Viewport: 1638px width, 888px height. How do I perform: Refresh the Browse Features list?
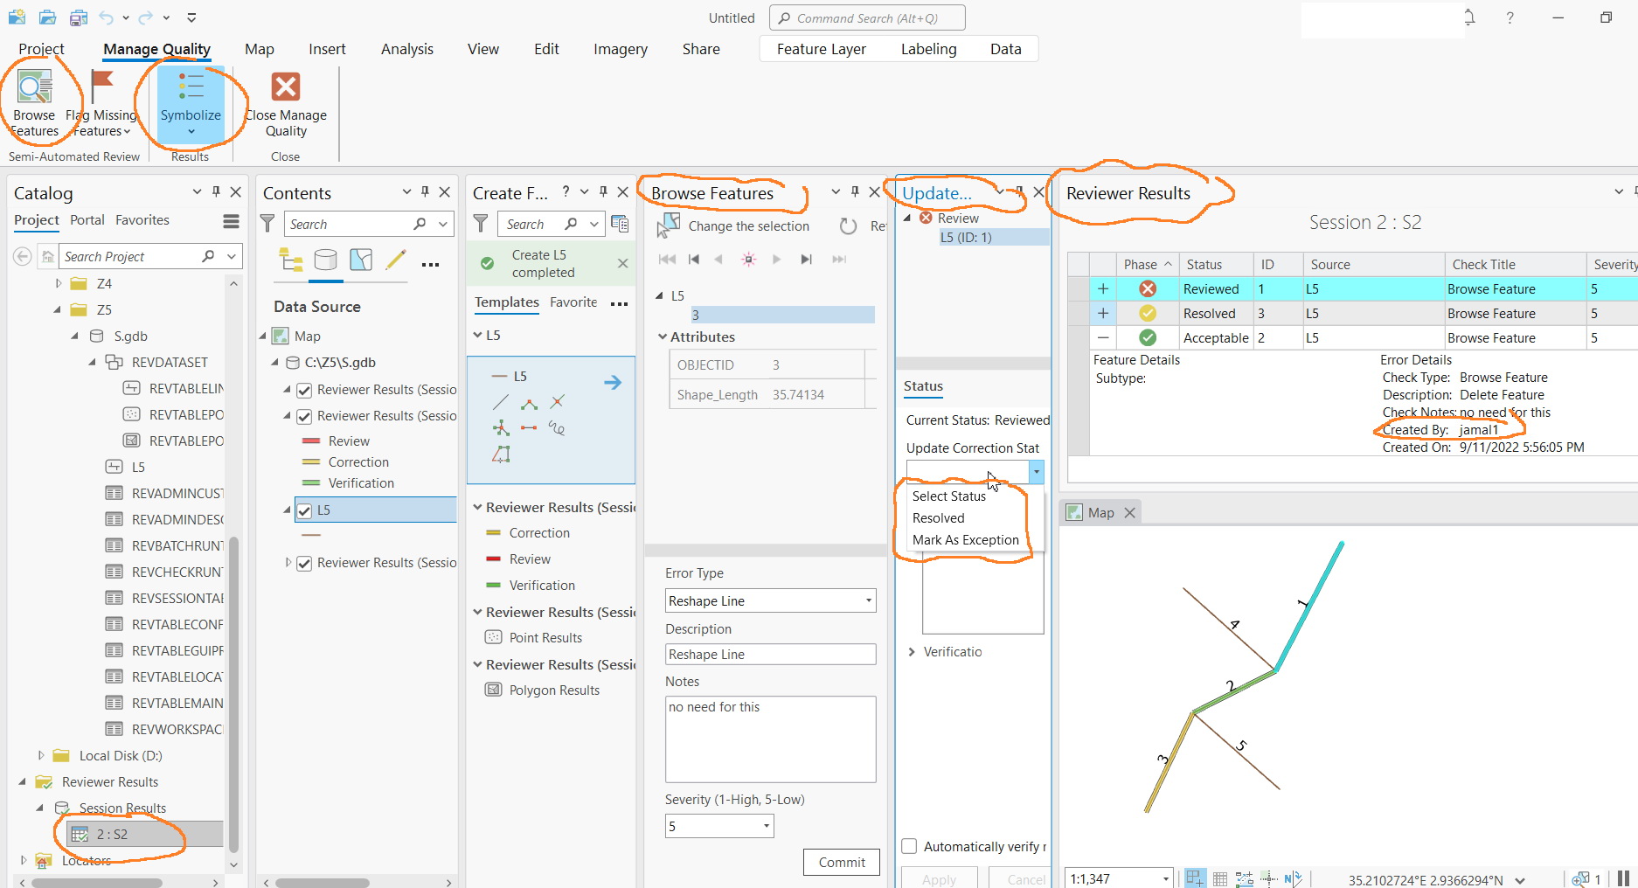[847, 225]
